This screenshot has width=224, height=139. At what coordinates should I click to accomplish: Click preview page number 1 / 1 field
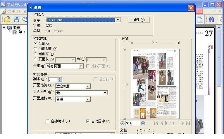172,123
